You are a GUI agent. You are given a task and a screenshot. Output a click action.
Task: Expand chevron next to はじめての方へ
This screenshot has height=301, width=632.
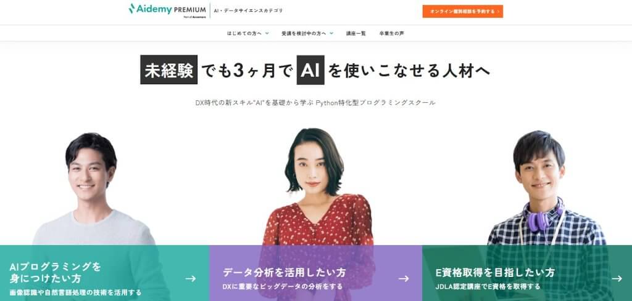[267, 33]
